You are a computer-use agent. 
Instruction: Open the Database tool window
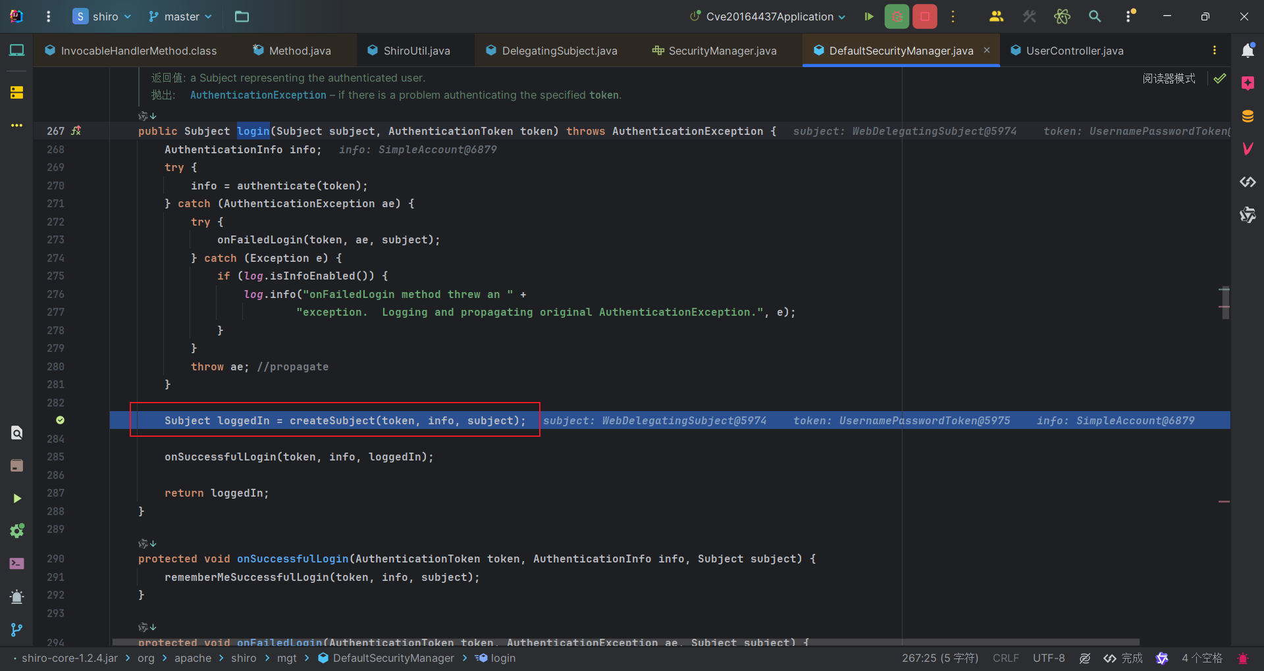click(1248, 116)
